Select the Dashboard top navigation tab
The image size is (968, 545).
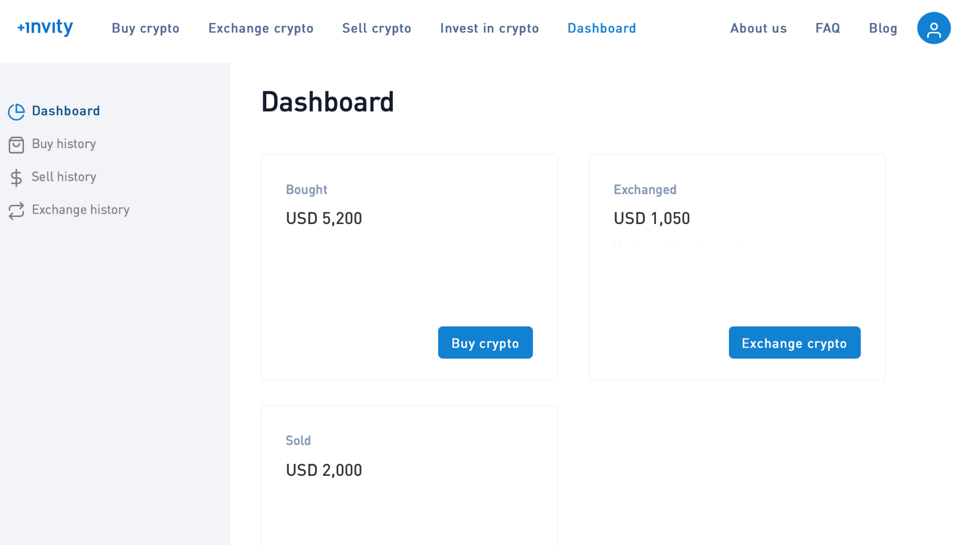(601, 28)
